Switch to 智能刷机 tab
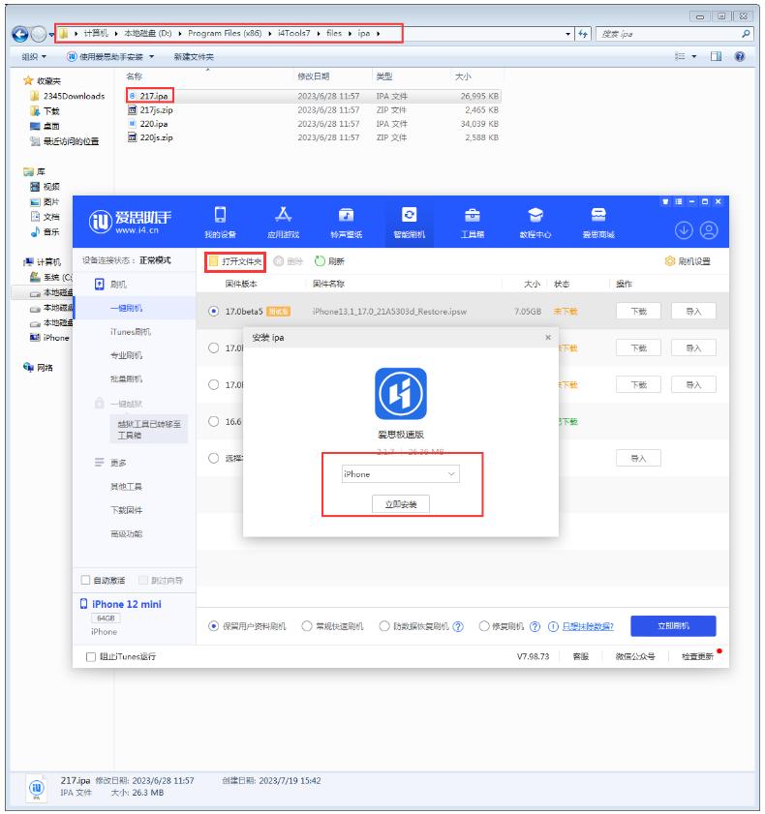 click(x=410, y=223)
